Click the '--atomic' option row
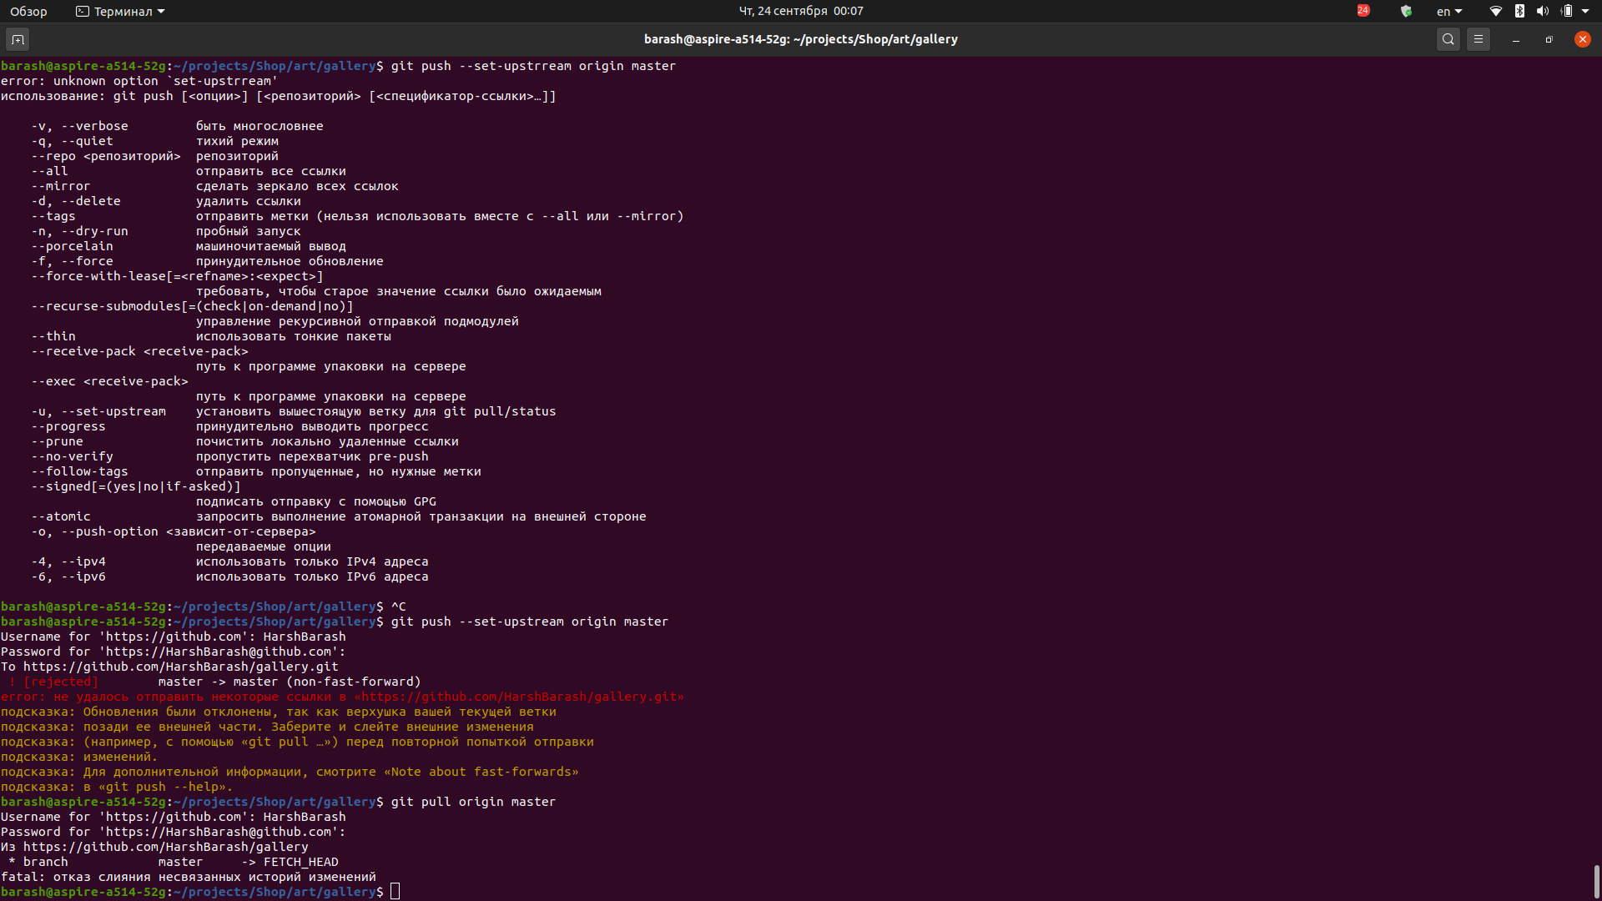The width and height of the screenshot is (1602, 901). coord(339,516)
